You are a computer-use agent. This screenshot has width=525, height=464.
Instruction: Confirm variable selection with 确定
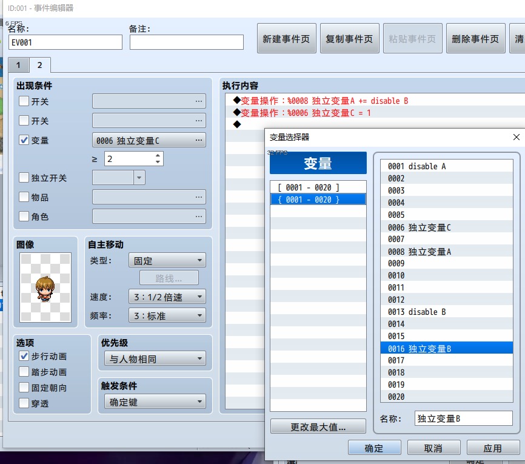374,448
